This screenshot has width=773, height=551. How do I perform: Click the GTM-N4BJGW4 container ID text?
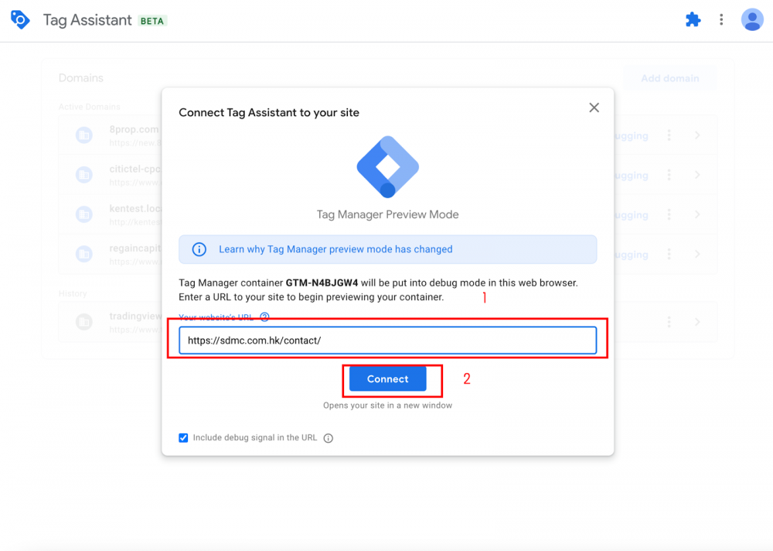[x=322, y=283]
